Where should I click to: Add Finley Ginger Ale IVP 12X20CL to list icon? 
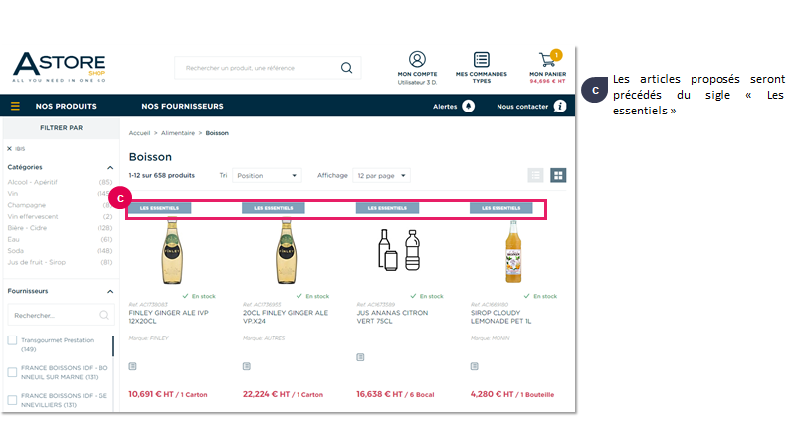tap(132, 366)
